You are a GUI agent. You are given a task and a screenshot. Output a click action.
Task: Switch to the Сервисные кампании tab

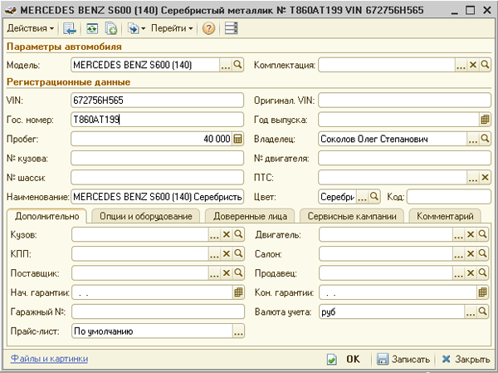pyautogui.click(x=352, y=216)
